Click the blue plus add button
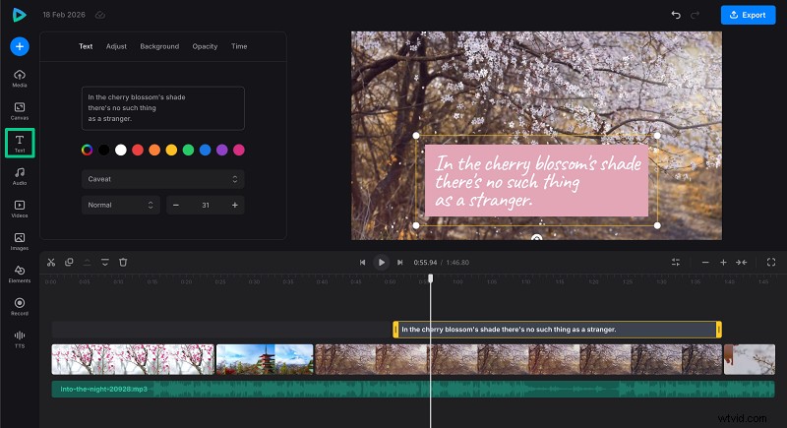This screenshot has width=787, height=428. click(20, 46)
